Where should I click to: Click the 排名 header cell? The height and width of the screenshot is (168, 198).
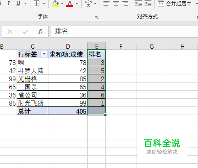pyautogui.click(x=97, y=54)
